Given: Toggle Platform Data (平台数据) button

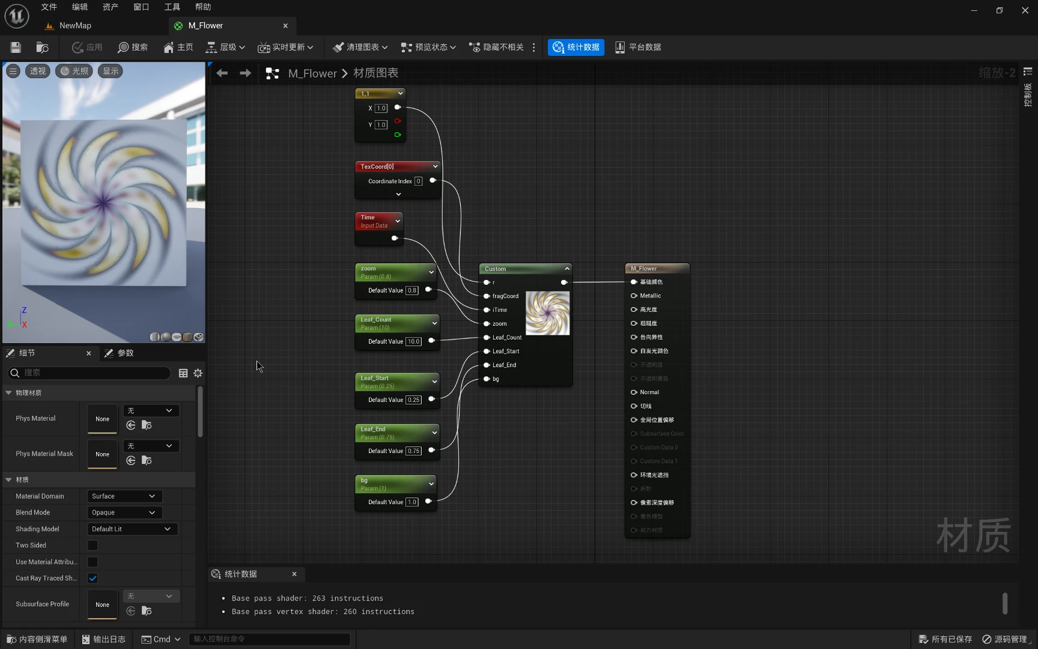Looking at the screenshot, I should click(x=638, y=47).
